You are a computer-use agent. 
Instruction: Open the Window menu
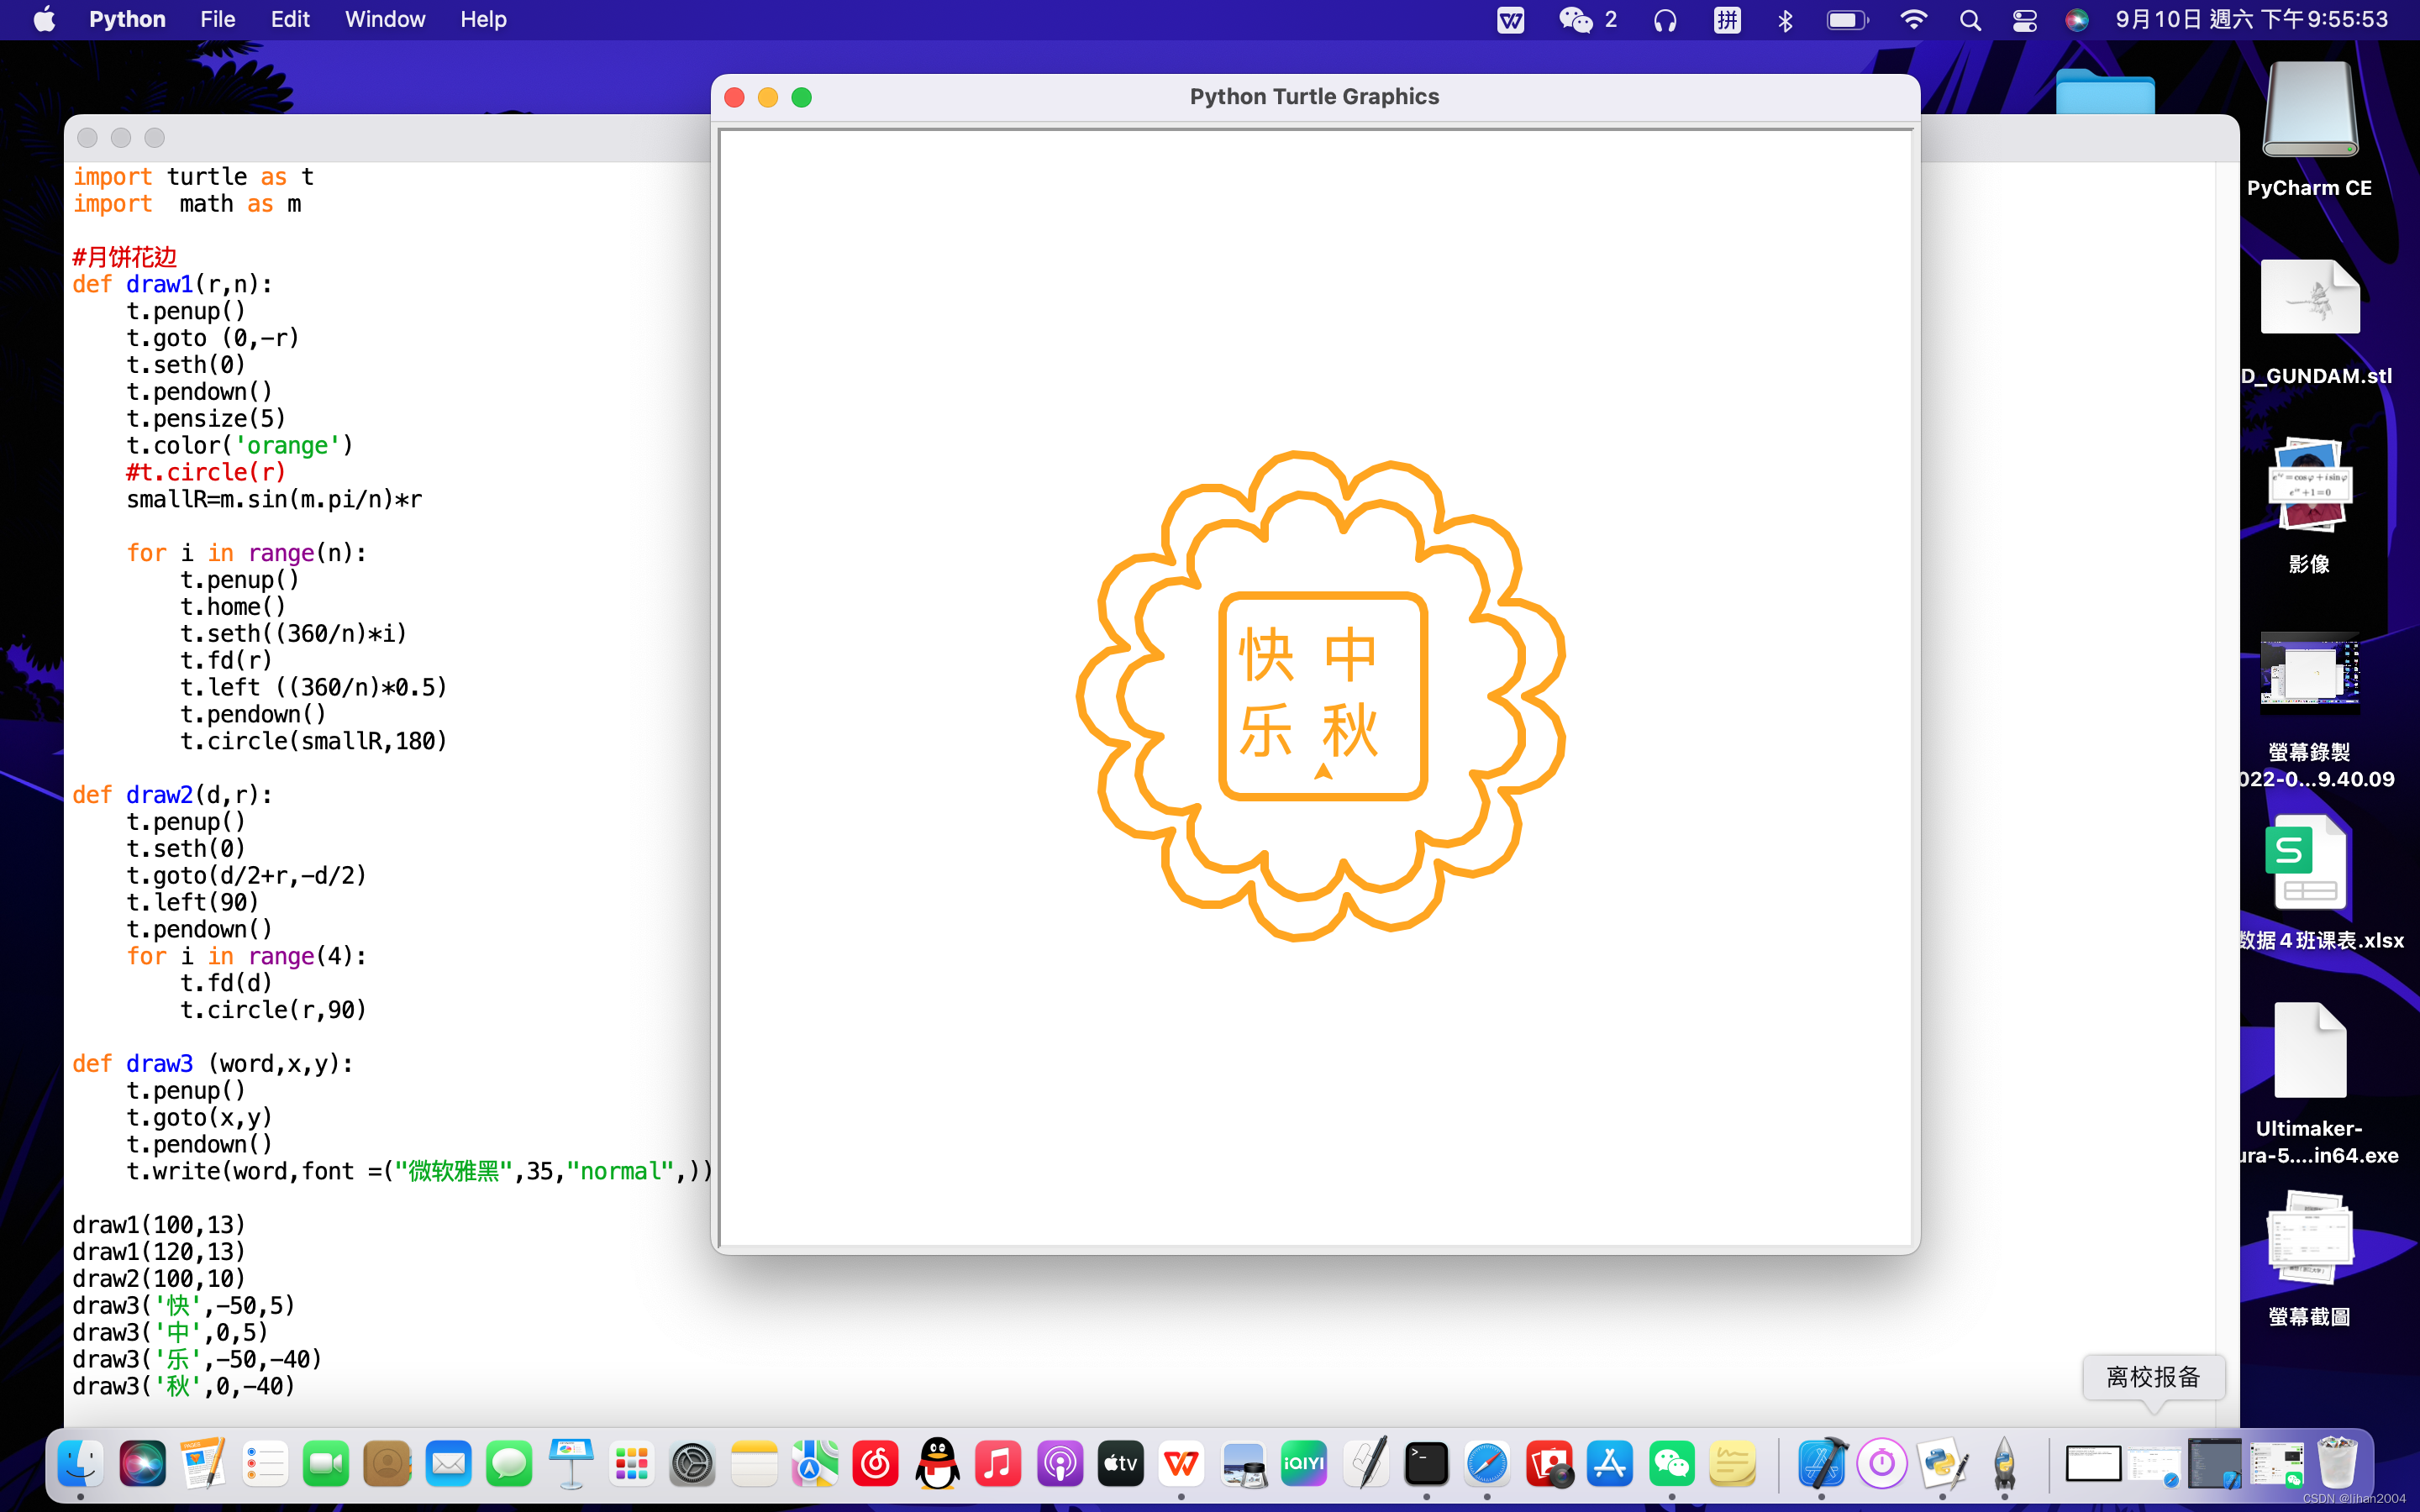[x=384, y=20]
